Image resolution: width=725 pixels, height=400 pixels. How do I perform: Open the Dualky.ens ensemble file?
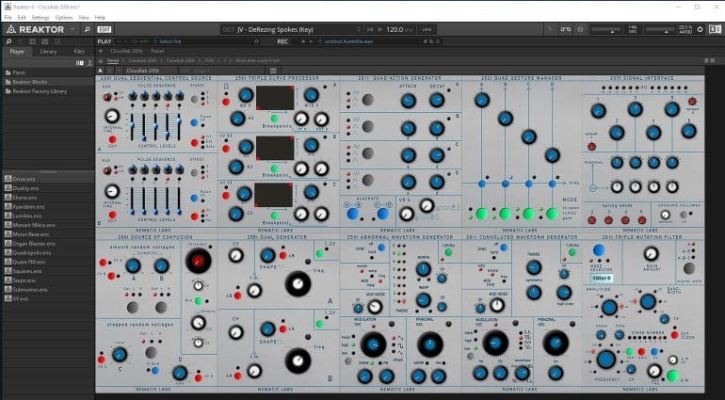(26, 187)
